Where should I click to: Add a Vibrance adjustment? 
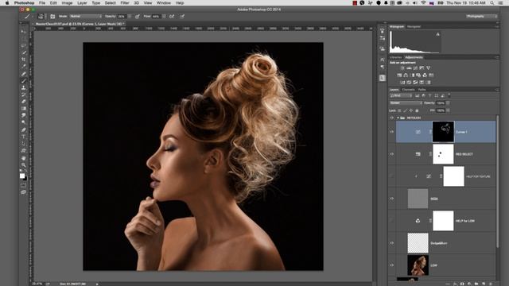pos(428,68)
